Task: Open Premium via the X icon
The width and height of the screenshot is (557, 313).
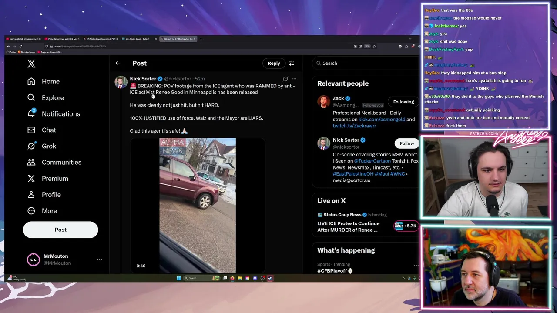Action: (31, 178)
